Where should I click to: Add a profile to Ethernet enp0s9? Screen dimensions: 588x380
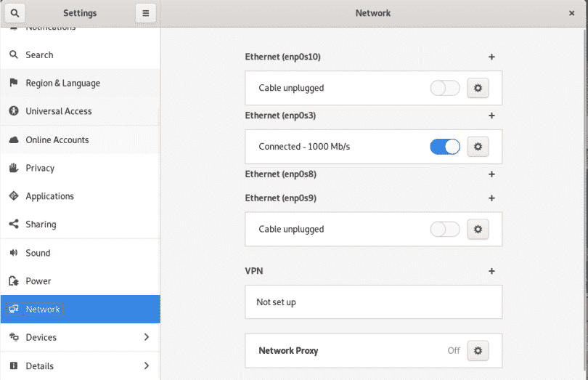point(491,198)
